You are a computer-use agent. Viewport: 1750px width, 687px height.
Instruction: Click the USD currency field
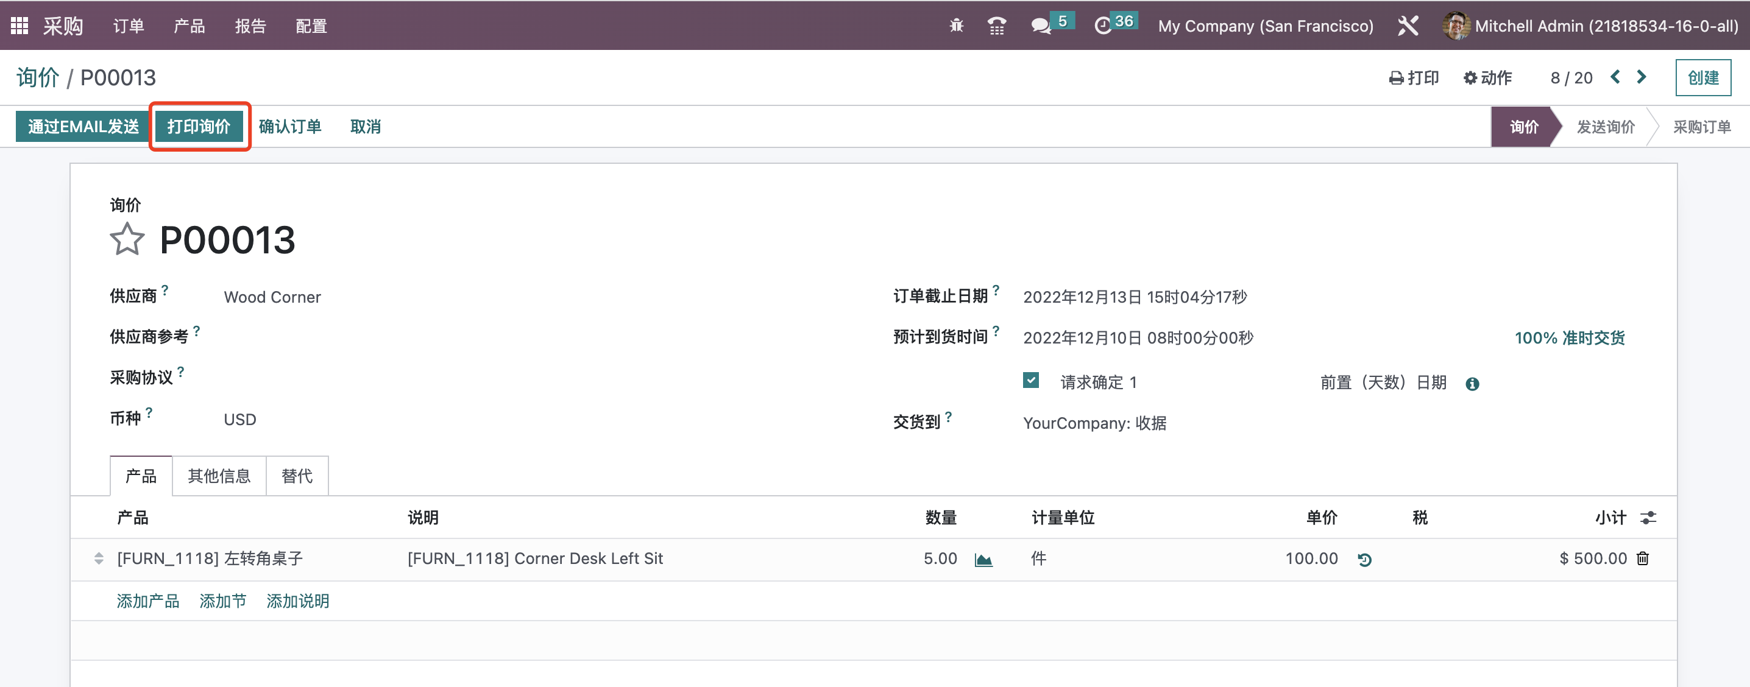click(240, 420)
